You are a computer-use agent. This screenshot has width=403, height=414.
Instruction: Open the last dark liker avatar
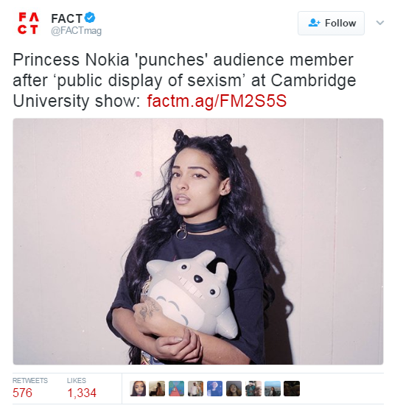tap(292, 388)
